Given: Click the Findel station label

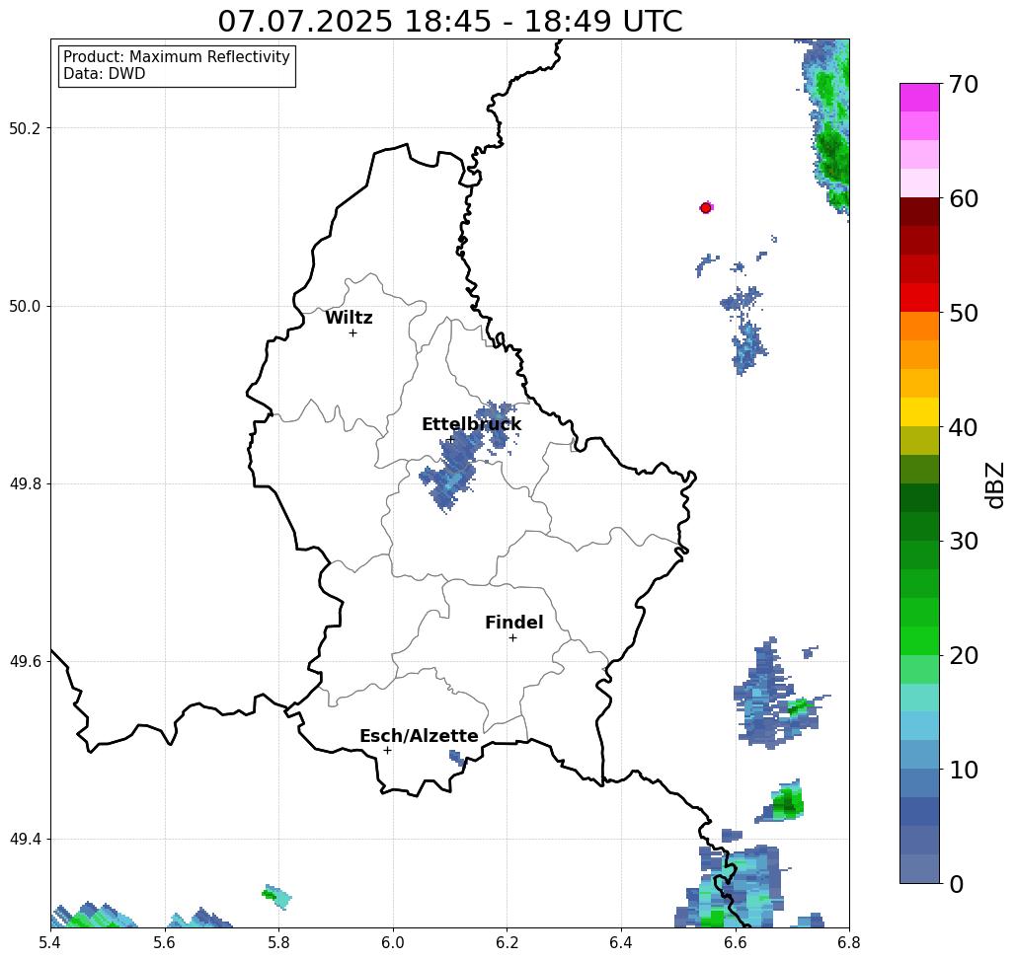Looking at the screenshot, I should pos(513,623).
